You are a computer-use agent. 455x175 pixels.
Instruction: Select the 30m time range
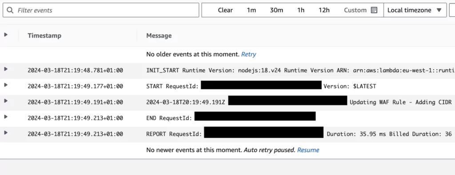click(276, 10)
